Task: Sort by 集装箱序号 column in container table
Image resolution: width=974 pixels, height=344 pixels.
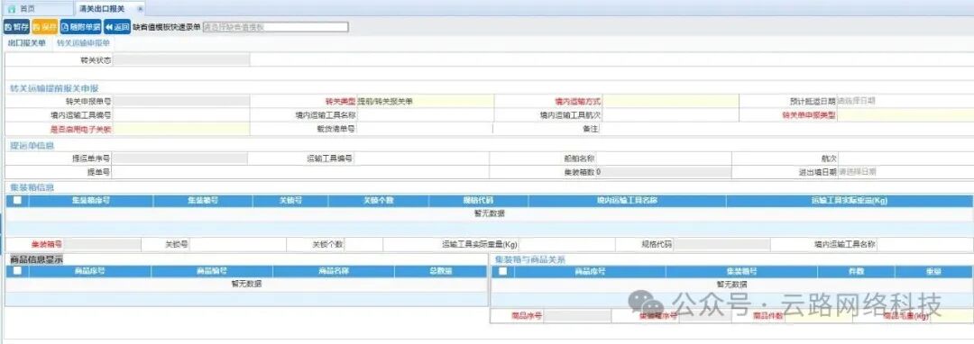Action: pos(91,200)
